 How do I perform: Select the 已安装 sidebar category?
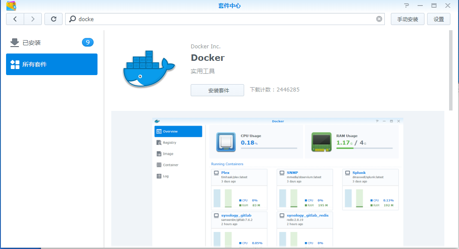pyautogui.click(x=32, y=42)
